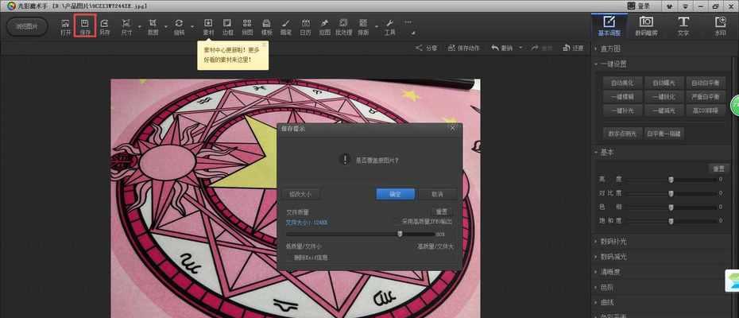Open the 模板 (Template) tool
This screenshot has height=318, width=739.
(267, 27)
